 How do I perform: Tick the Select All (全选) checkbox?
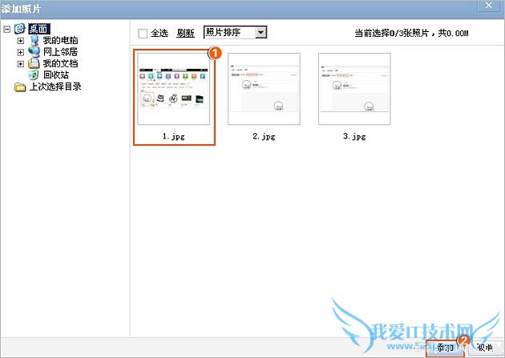[x=143, y=33]
